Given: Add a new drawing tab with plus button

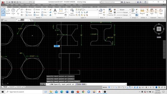Looking at the screenshot, I should pyautogui.click(x=32, y=20).
